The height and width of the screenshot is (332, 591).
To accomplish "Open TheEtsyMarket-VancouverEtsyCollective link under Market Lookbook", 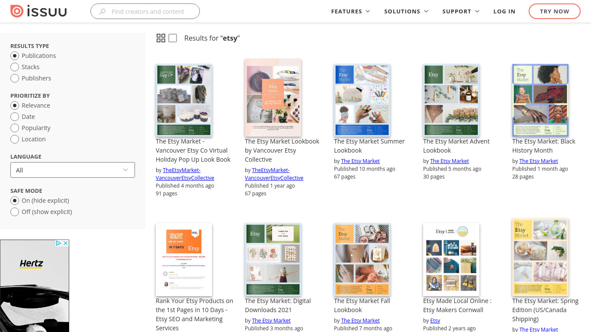I will (x=274, y=174).
